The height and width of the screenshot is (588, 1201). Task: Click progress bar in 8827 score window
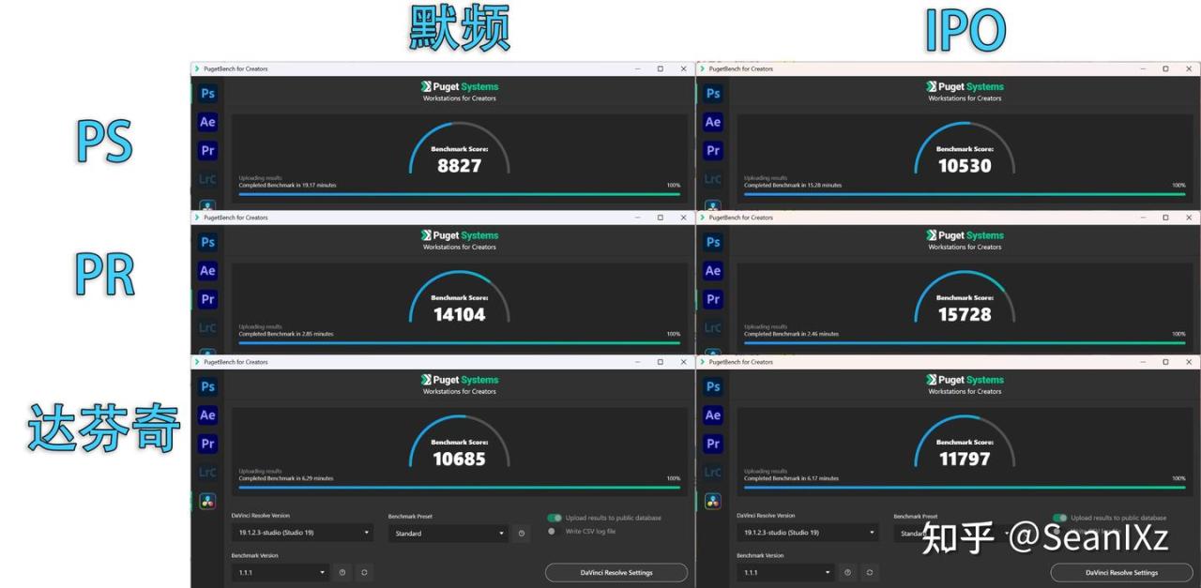(x=460, y=194)
